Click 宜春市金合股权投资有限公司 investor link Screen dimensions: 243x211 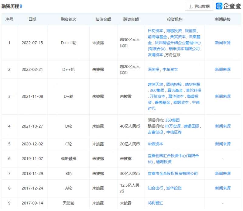tap(173, 174)
